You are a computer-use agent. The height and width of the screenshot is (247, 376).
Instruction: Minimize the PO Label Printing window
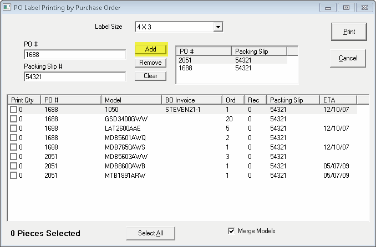coord(328,8)
